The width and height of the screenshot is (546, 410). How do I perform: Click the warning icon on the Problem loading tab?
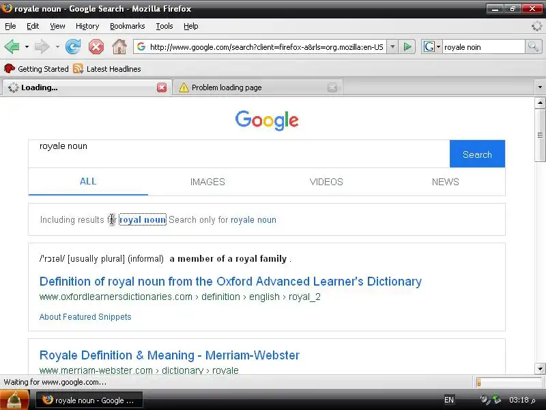184,87
